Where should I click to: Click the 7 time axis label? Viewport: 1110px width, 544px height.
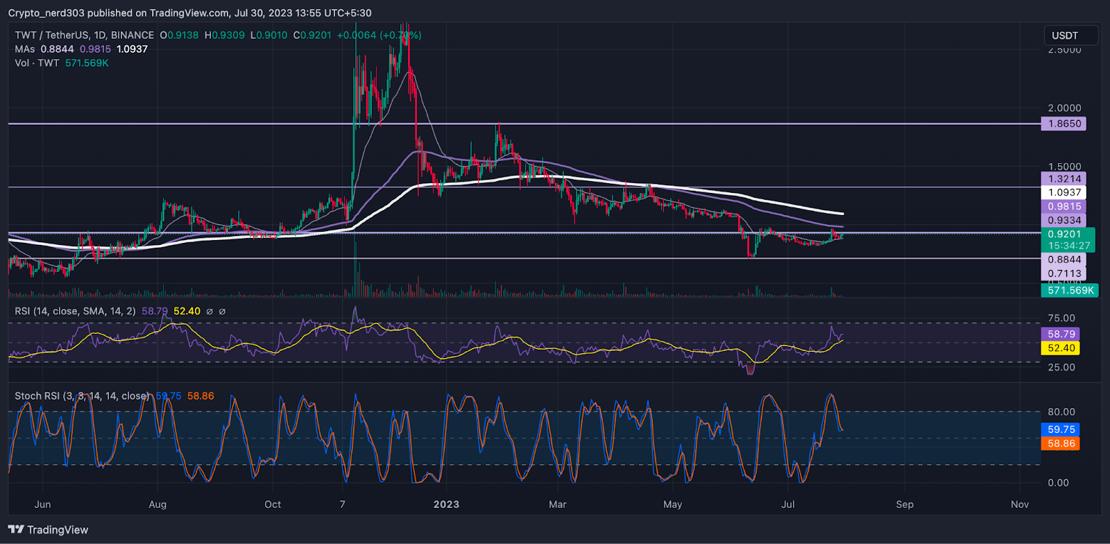coord(343,504)
